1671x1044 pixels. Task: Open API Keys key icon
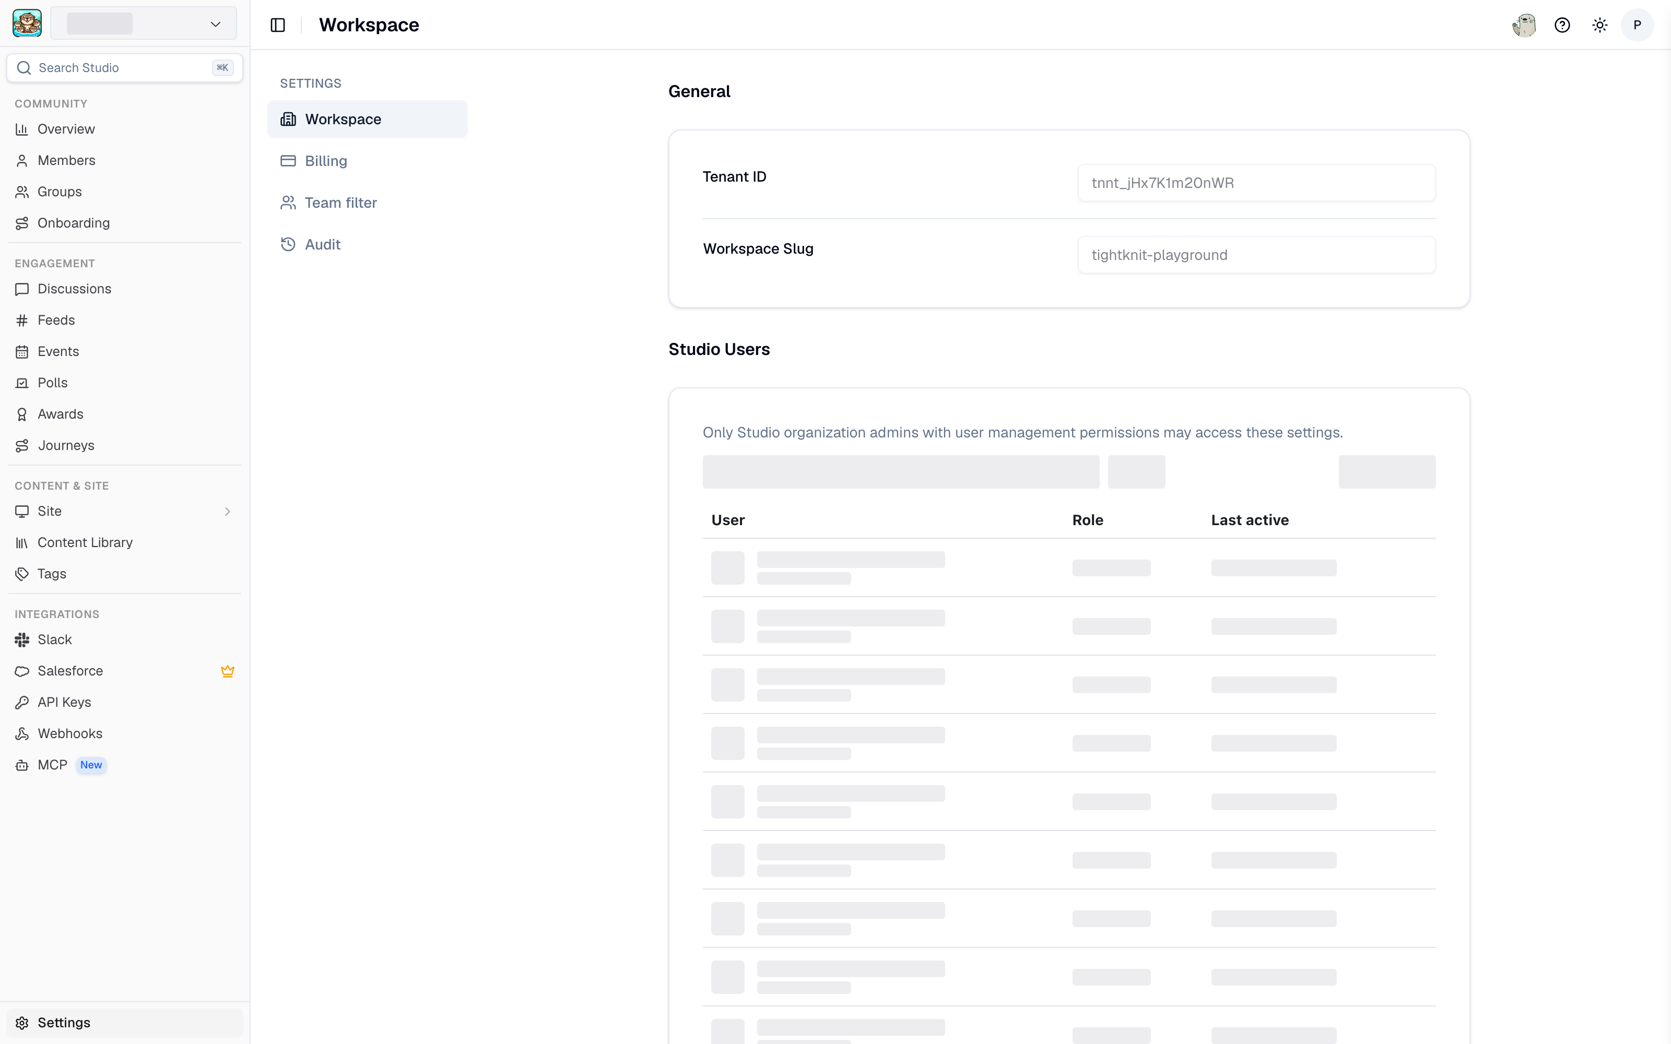[x=22, y=702]
